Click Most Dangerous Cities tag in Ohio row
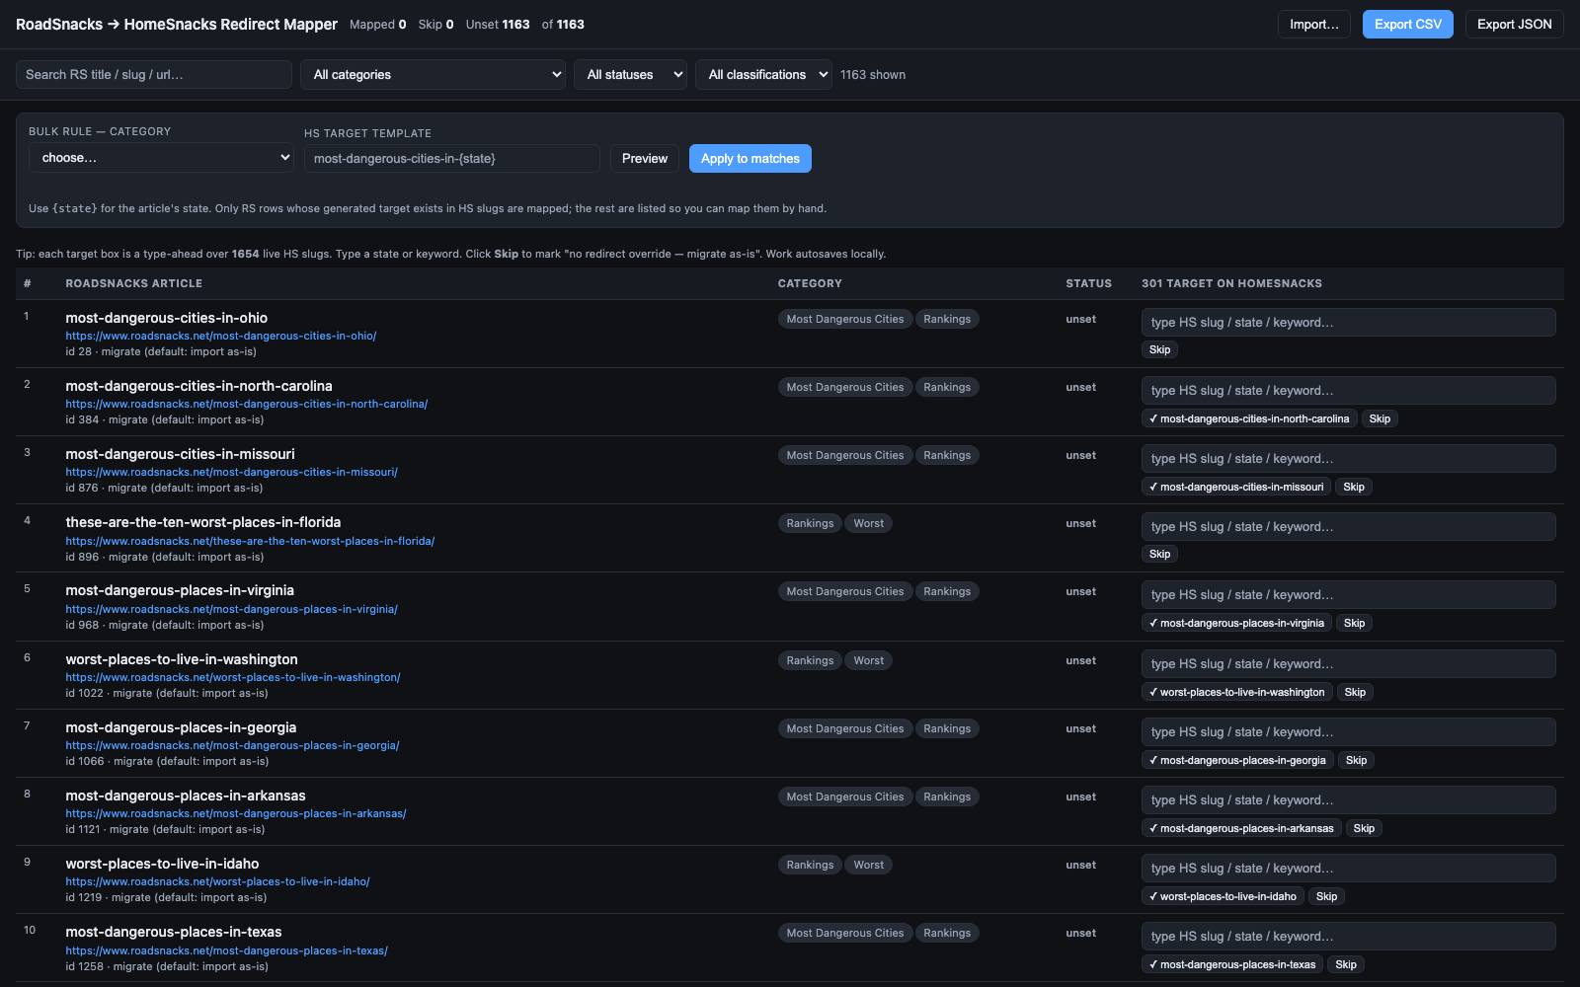This screenshot has width=1580, height=987. coord(845,320)
